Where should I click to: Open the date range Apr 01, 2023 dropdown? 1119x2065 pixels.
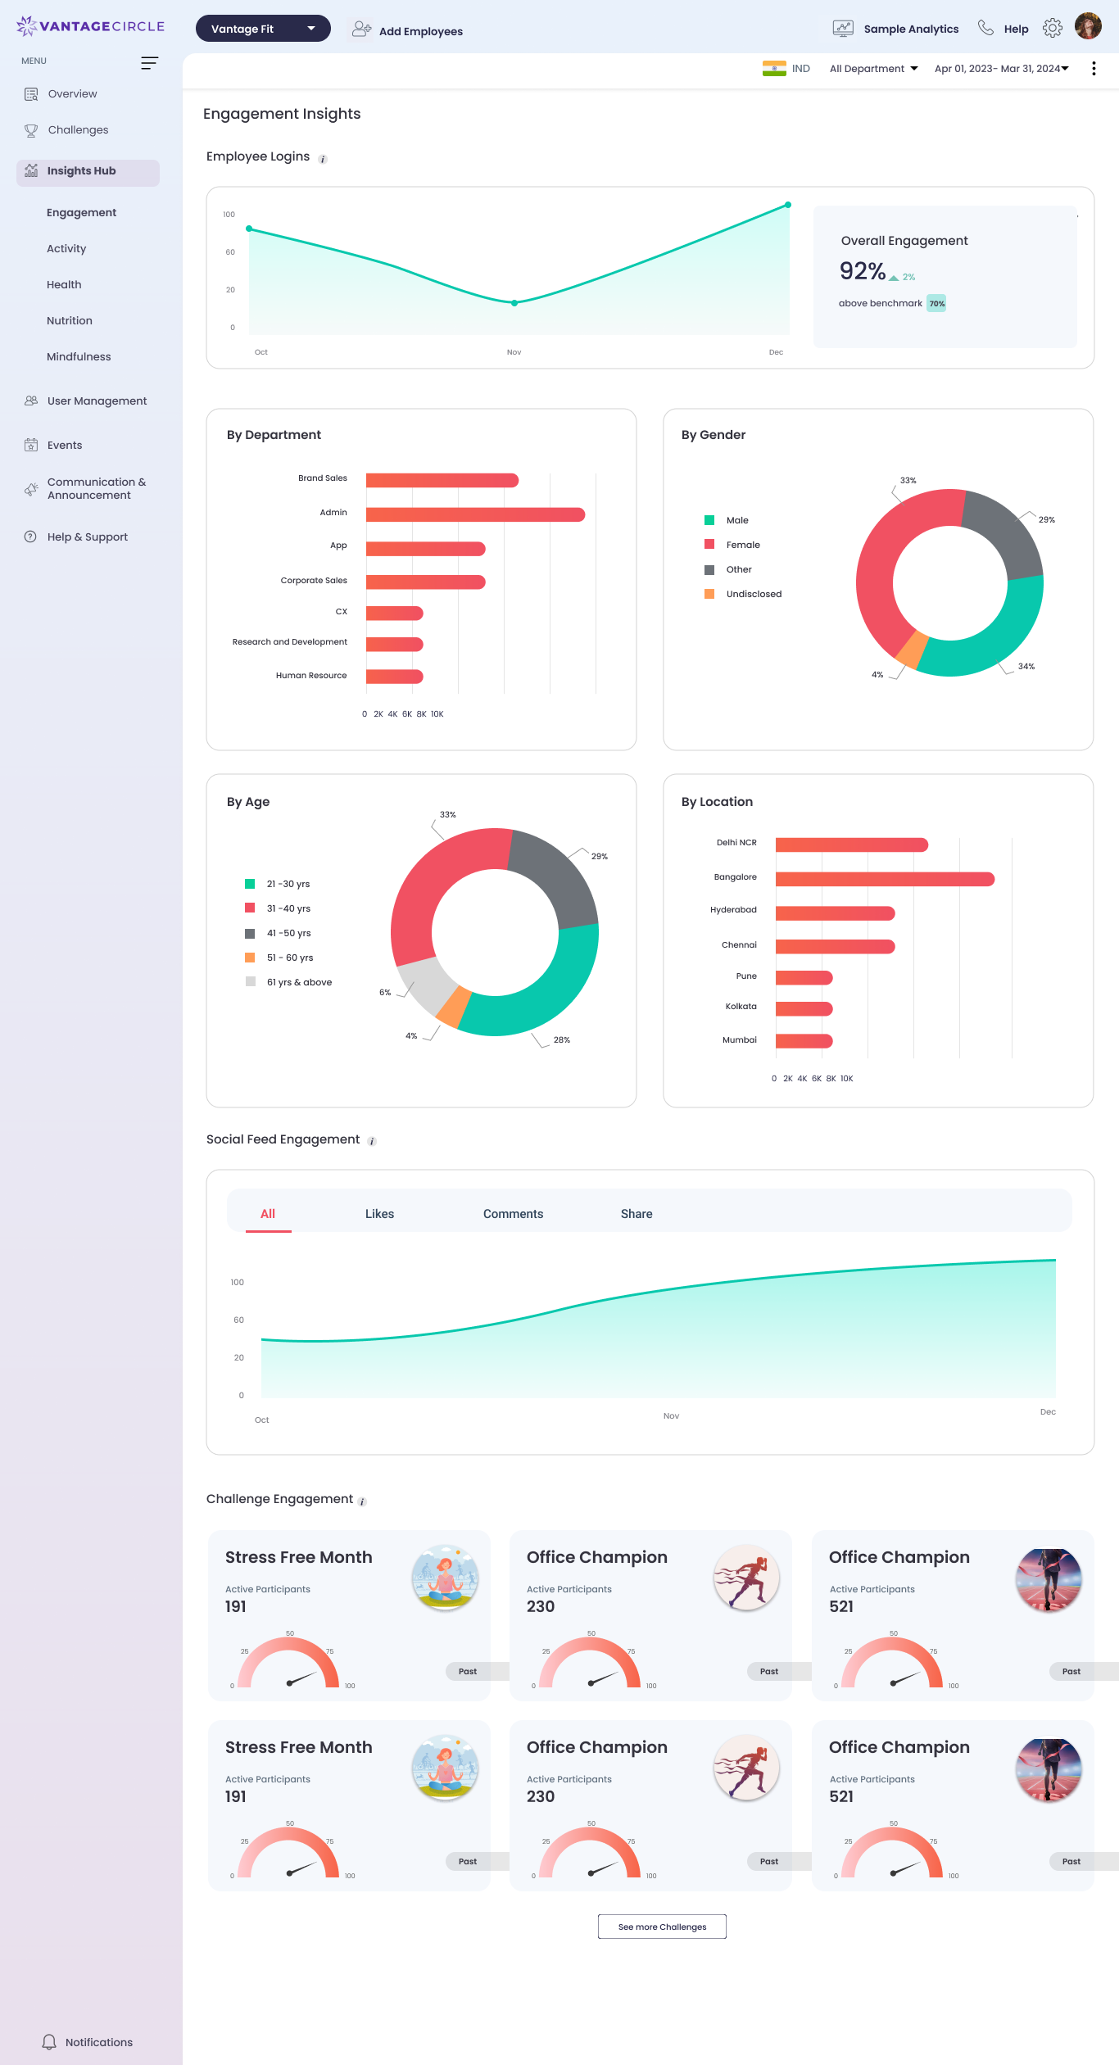(1001, 69)
